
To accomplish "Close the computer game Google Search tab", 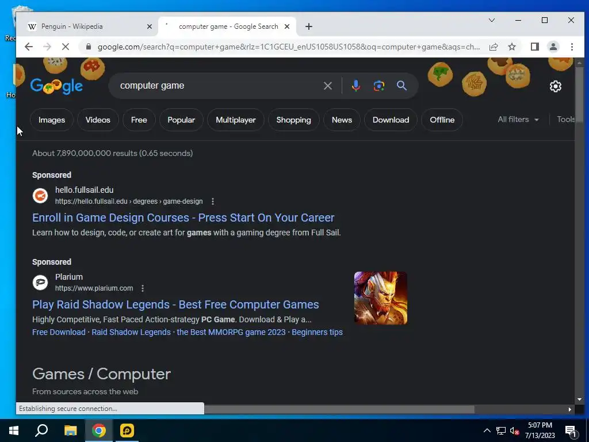I will (286, 26).
